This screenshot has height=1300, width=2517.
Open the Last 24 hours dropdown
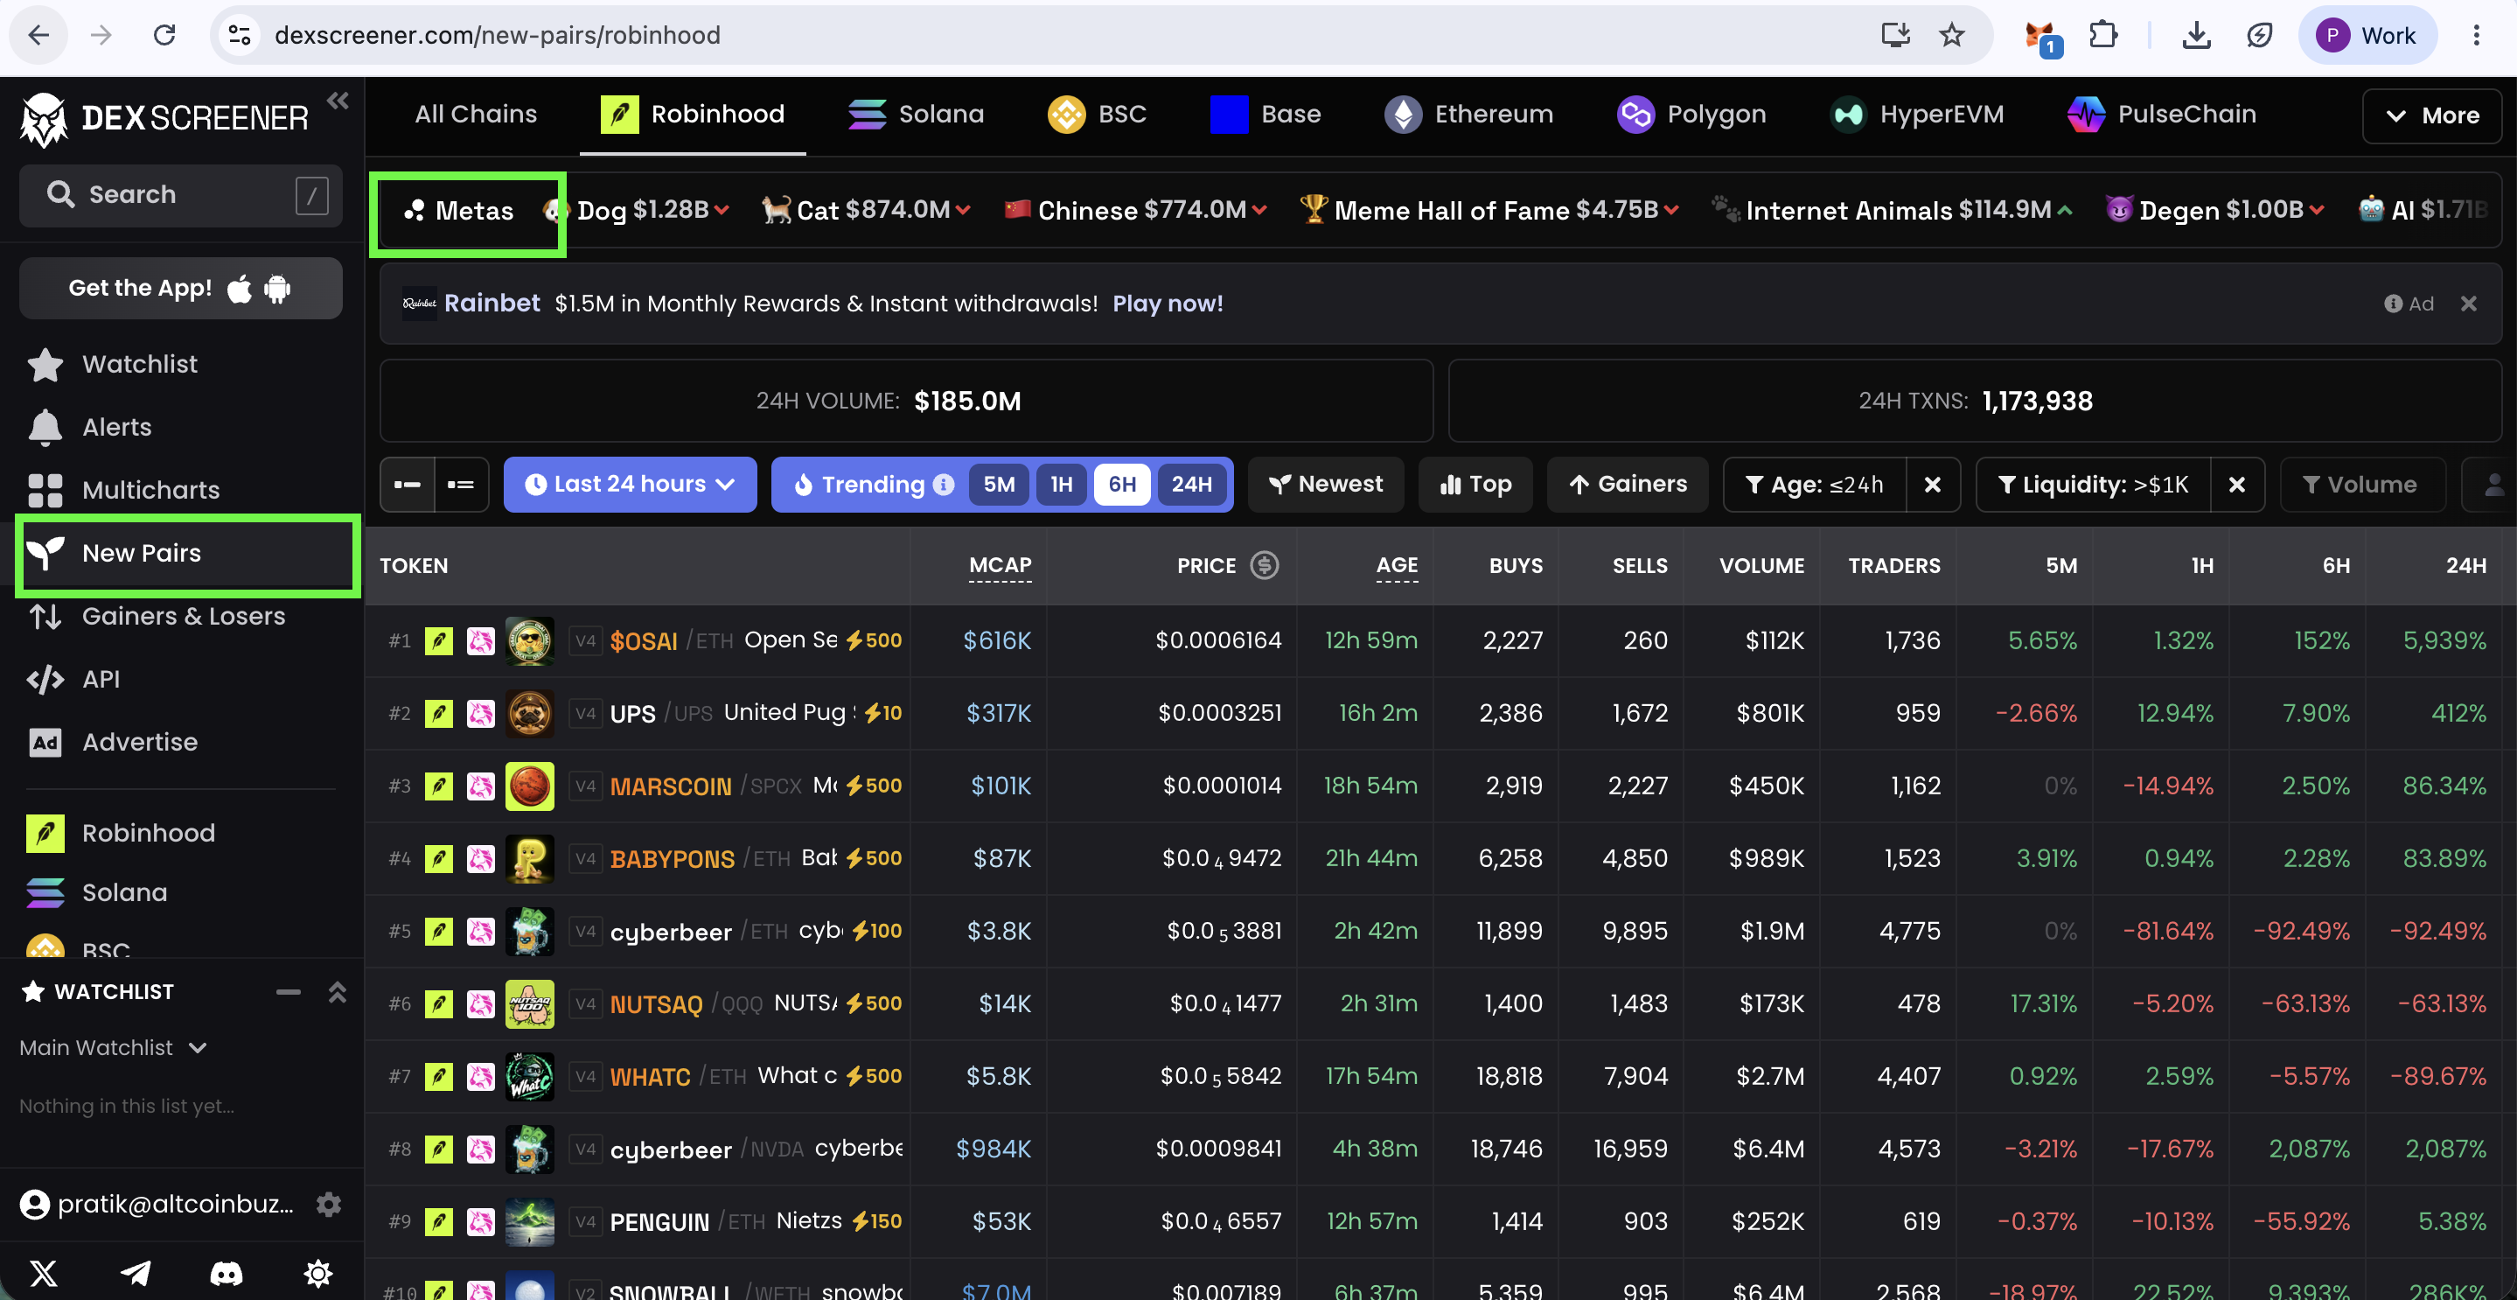click(631, 485)
